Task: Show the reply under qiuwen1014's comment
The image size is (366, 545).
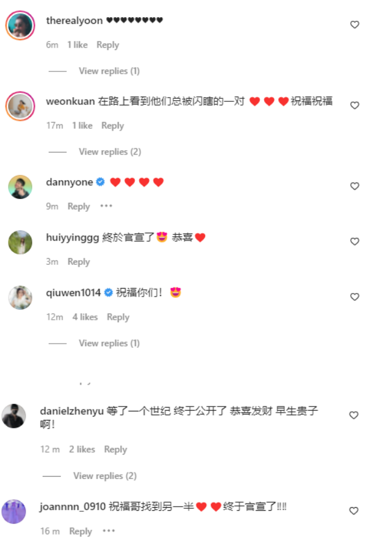Action: 109,343
